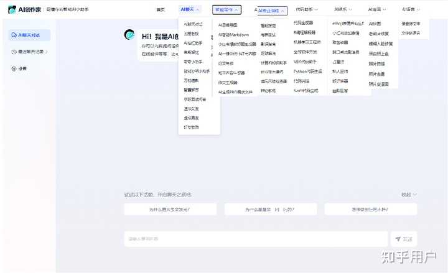Open 黑白照上色 from the painting menu
The width and height of the screenshot is (448, 273).
379,53
